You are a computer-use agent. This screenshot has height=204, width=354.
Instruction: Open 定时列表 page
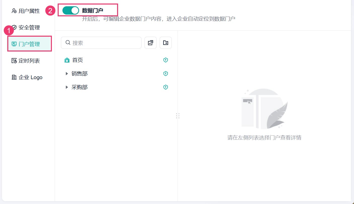click(x=26, y=61)
